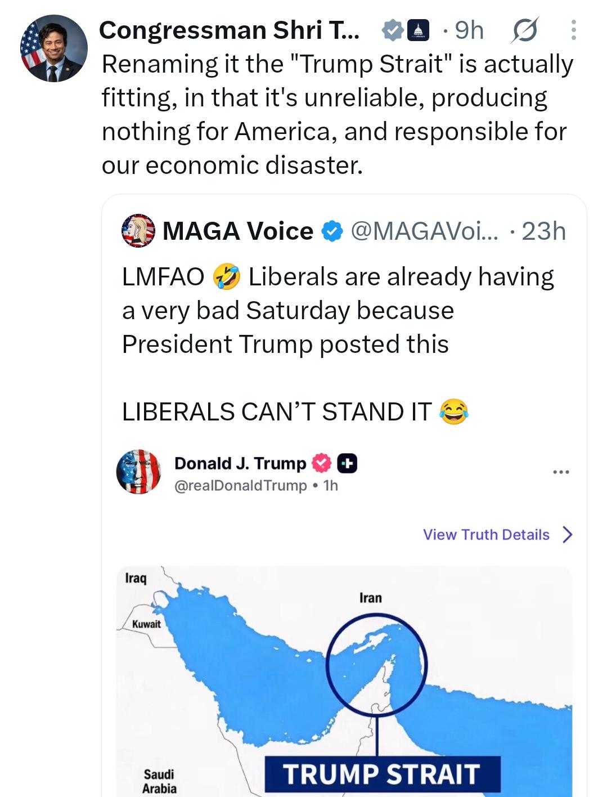607x797 pixels.
Task: Open Congressman Shri T... display name
Action: [x=229, y=30]
